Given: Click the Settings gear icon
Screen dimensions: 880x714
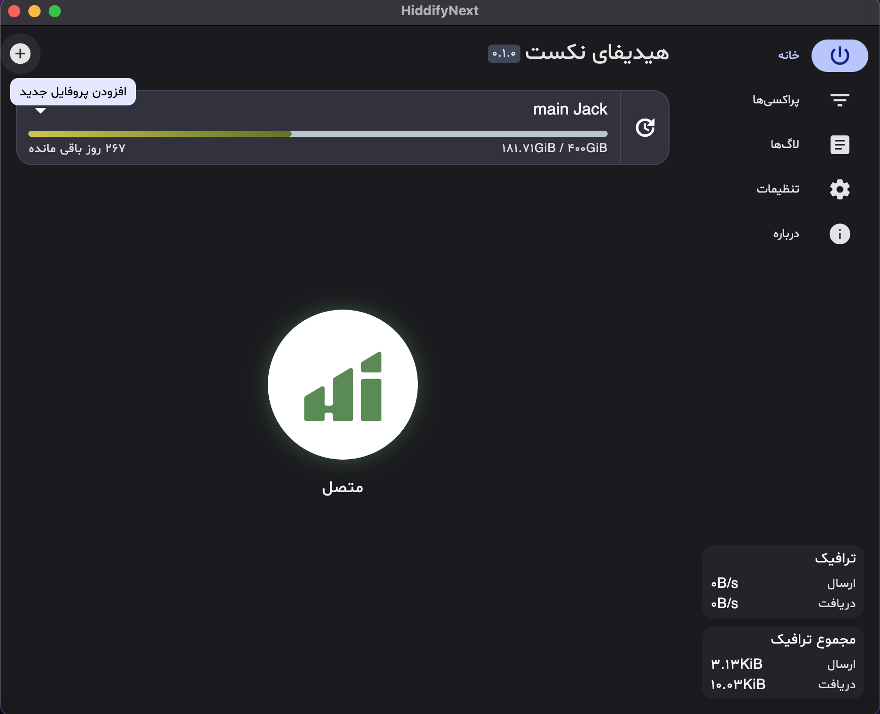Looking at the screenshot, I should coord(839,190).
